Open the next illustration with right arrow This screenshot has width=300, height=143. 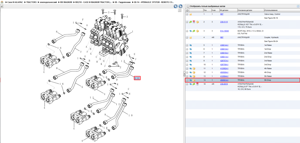[180, 6]
